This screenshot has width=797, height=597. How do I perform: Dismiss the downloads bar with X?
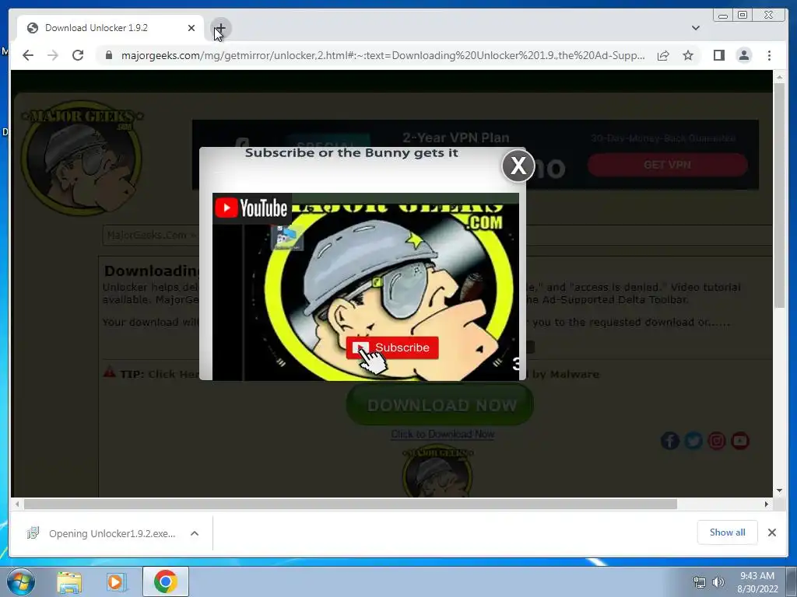(x=771, y=532)
